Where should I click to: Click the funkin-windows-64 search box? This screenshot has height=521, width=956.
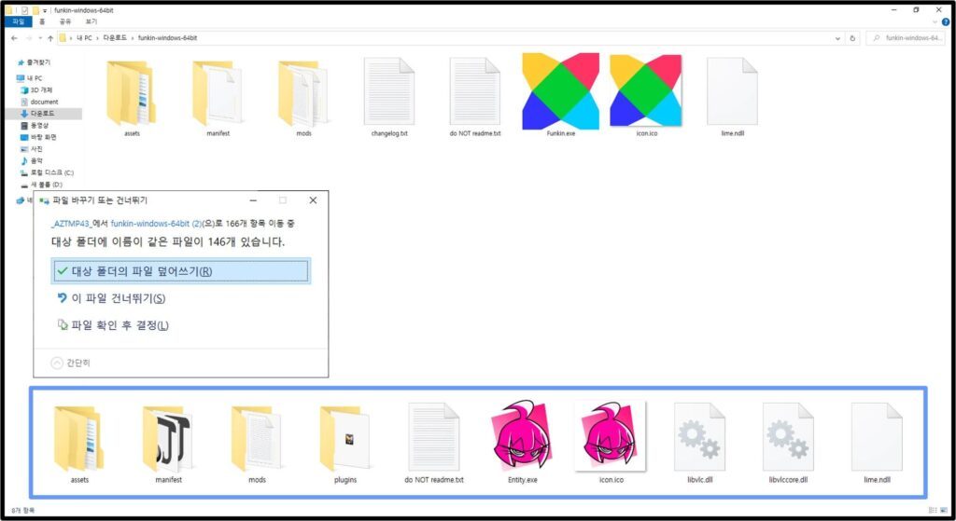[x=906, y=37]
